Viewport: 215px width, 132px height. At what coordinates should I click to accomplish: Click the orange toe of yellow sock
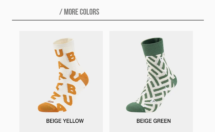click(x=44, y=107)
